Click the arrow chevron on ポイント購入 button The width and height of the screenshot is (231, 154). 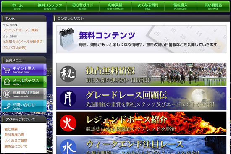(45, 70)
